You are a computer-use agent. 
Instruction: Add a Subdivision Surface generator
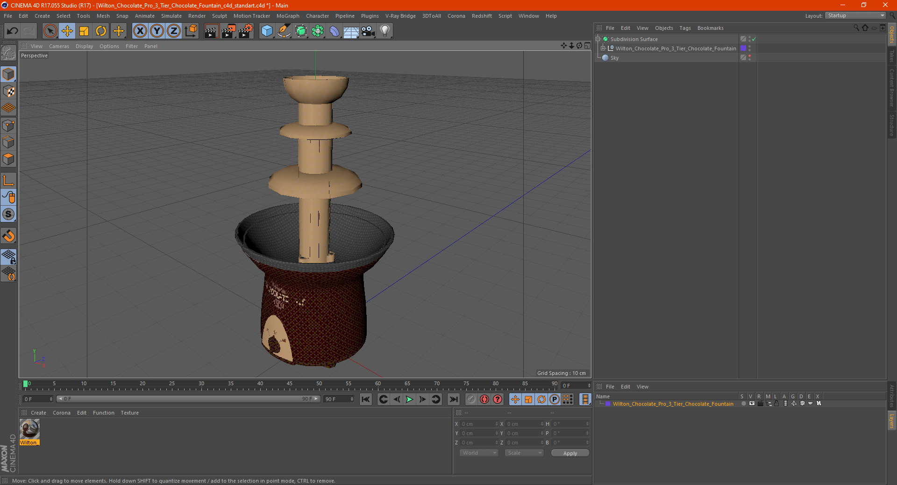click(301, 31)
